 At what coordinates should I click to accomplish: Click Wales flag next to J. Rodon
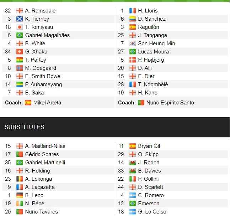(x=133, y=163)
